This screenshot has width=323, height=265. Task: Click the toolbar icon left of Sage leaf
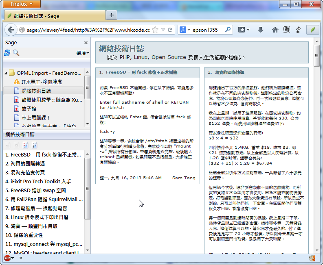coord(298,30)
